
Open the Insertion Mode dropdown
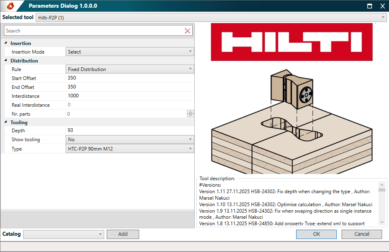[130, 52]
